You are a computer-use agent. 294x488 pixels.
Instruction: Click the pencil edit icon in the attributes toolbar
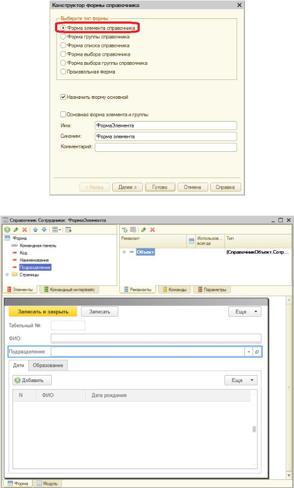143,230
